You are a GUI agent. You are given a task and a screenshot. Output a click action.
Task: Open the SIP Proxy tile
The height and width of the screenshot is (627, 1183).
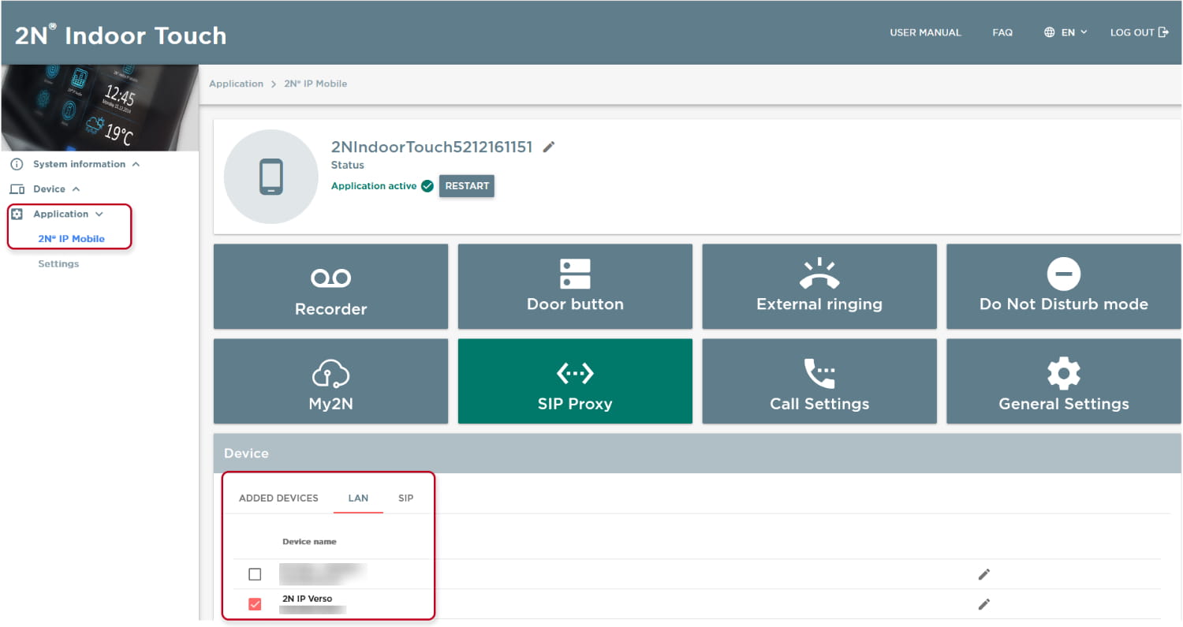tap(575, 381)
